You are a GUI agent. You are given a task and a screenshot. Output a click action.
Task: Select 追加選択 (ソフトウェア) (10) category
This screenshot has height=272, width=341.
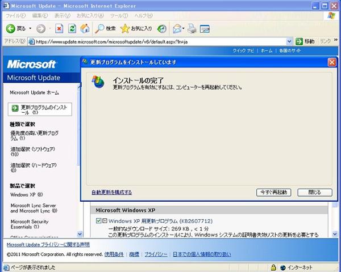pos(32,152)
